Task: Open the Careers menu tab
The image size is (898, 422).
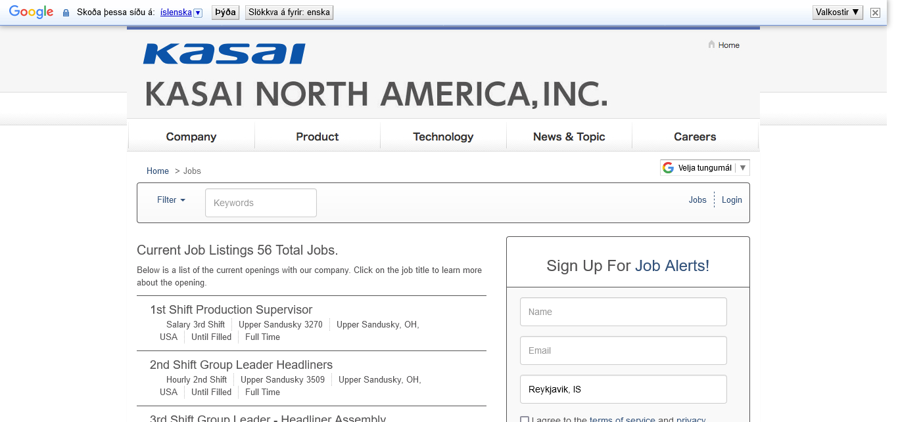Action: point(695,137)
